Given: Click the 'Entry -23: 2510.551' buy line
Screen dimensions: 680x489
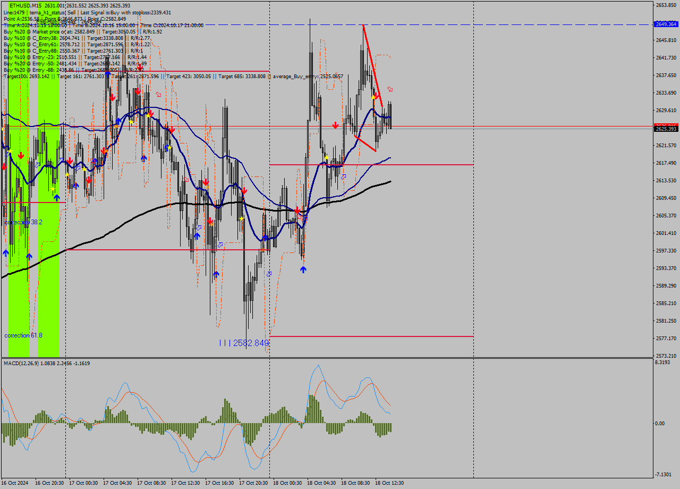Looking at the screenshot, I should pyautogui.click(x=75, y=57).
